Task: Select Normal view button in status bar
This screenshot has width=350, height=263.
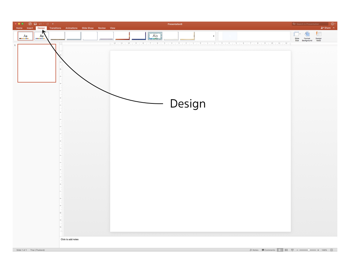Action: [280, 250]
